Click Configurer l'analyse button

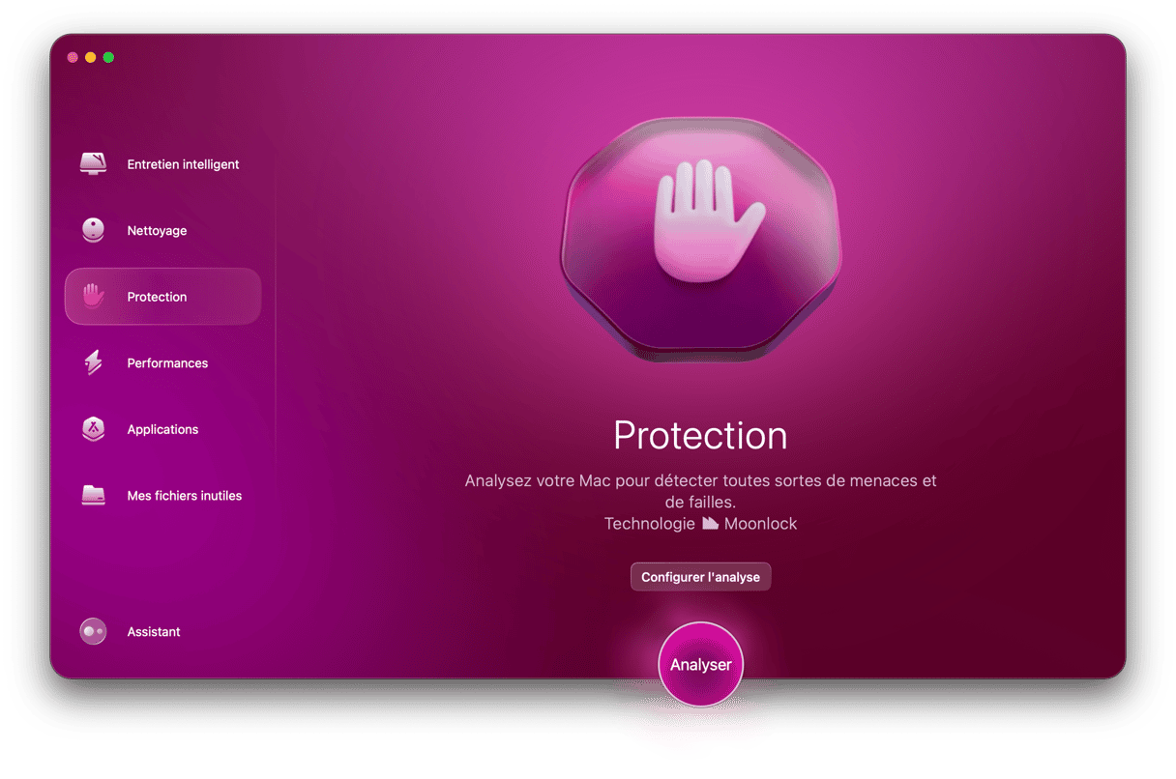tap(700, 577)
